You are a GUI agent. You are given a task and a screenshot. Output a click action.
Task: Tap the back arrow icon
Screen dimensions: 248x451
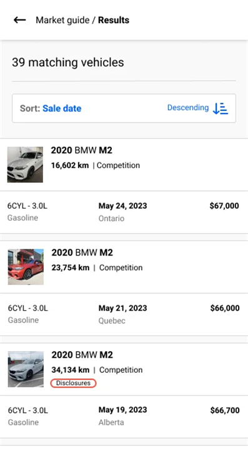[x=19, y=20]
